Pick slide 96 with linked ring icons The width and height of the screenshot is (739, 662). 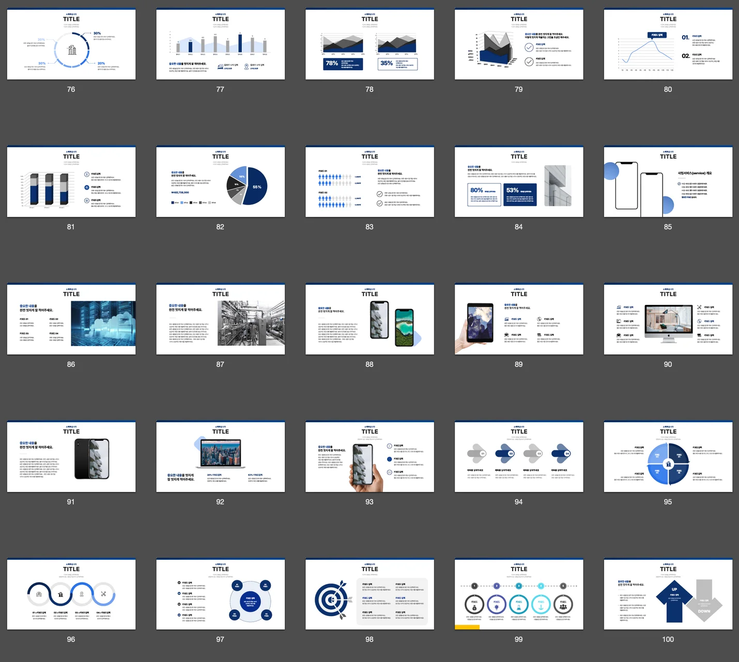pos(71,594)
